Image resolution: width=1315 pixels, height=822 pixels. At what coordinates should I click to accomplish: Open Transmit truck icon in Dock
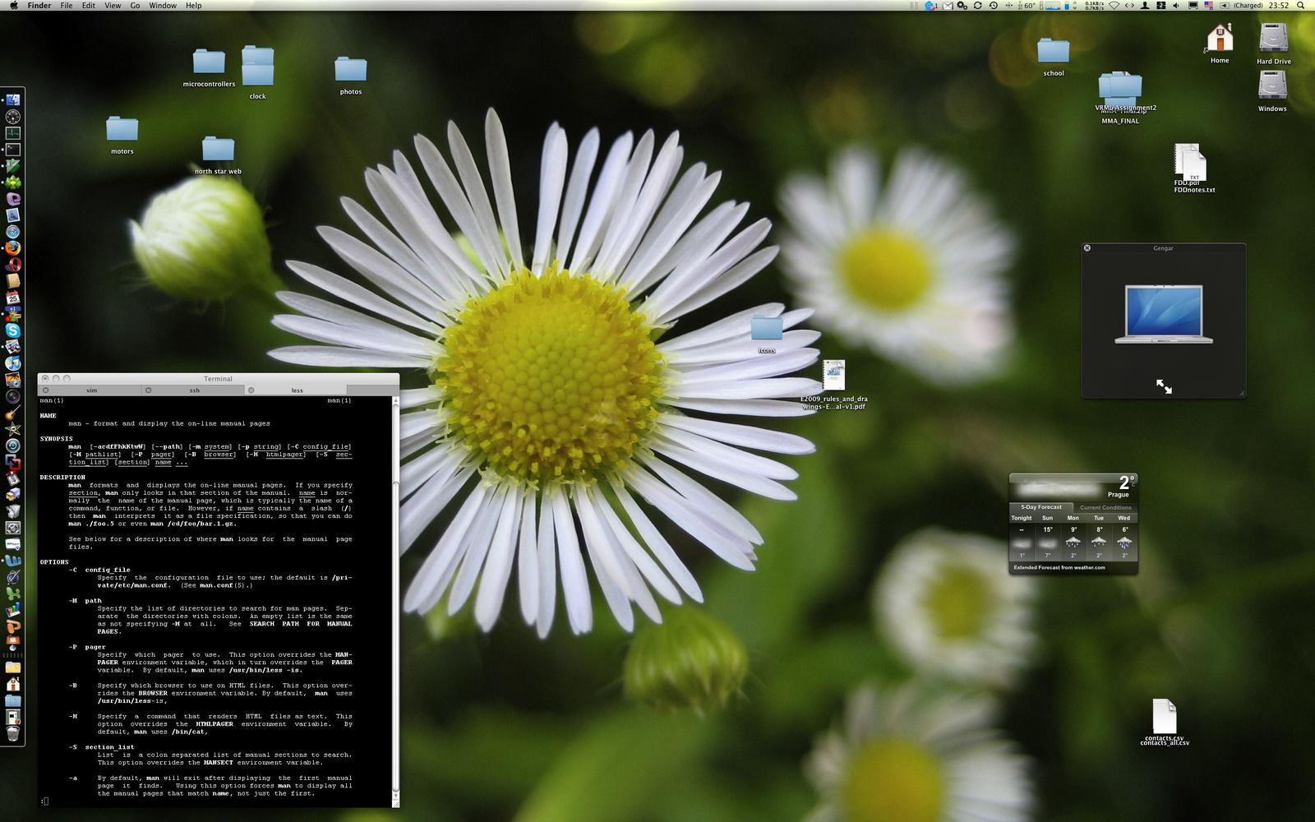pyautogui.click(x=13, y=494)
